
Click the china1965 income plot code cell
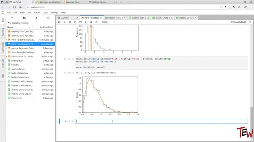(162, 63)
